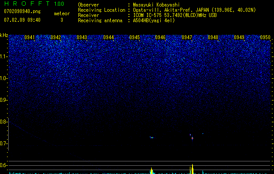Screen dimensions: 274x174
Task: Click the Observer label
Action: (88, 5)
